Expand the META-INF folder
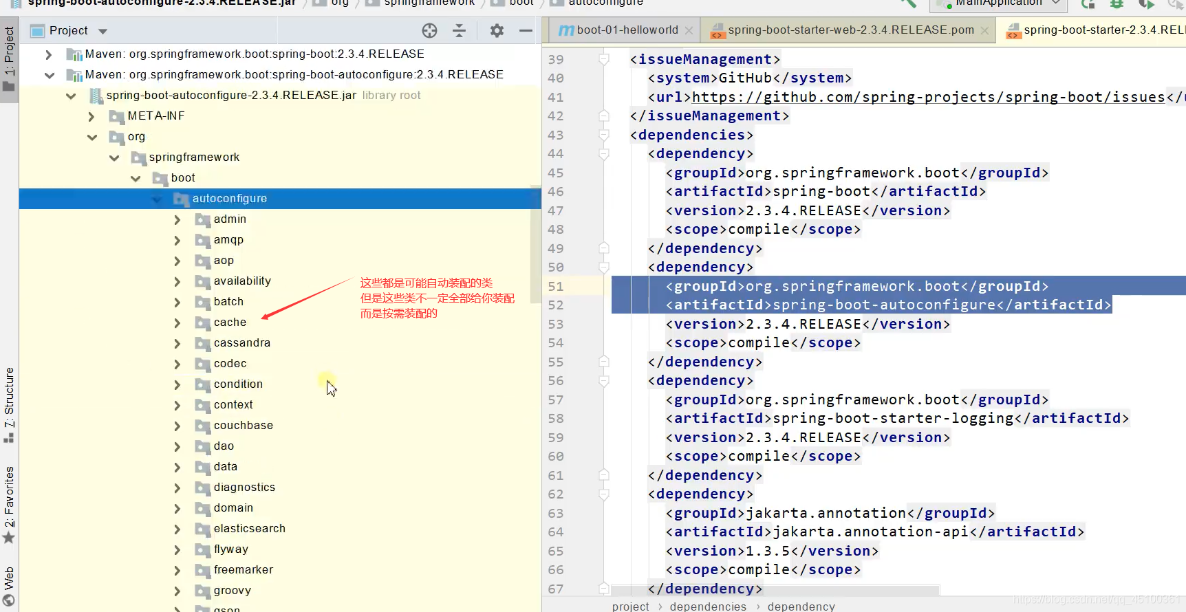The width and height of the screenshot is (1186, 612). pos(91,116)
